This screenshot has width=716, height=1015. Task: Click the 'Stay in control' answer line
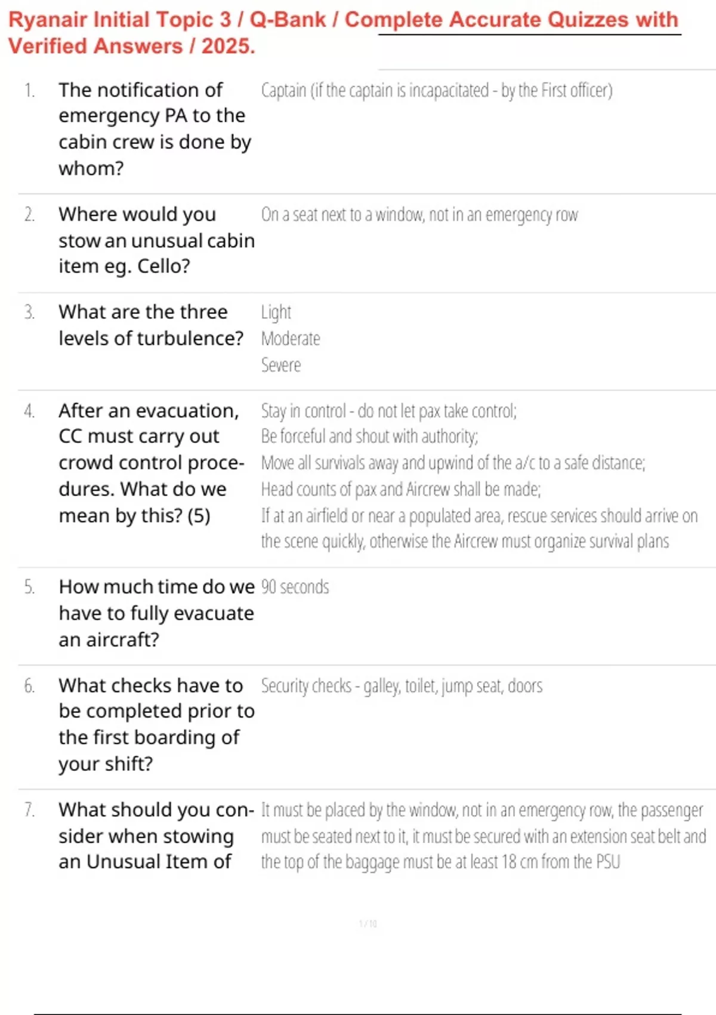(x=389, y=411)
